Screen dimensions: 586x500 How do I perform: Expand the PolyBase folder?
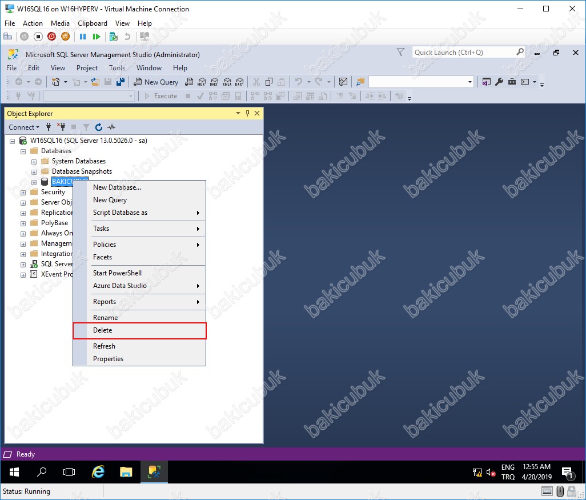pos(23,223)
